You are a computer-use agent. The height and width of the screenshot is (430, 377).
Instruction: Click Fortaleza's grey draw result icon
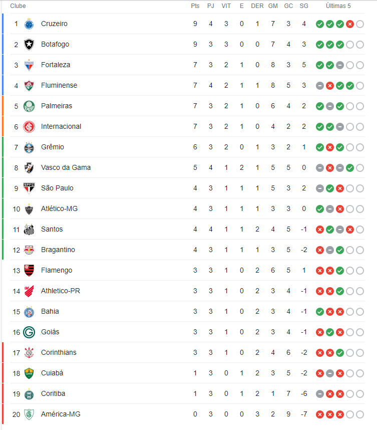340,65
